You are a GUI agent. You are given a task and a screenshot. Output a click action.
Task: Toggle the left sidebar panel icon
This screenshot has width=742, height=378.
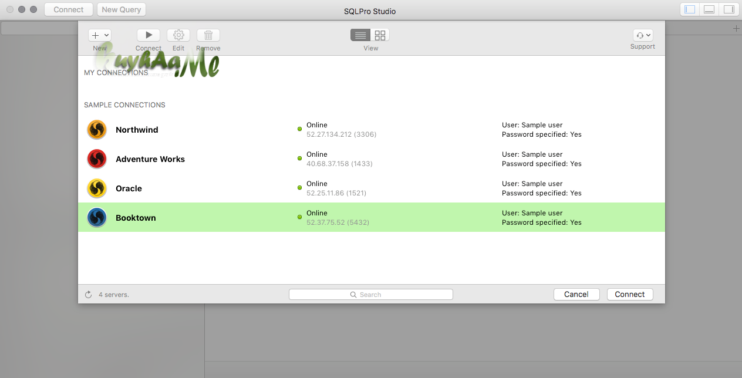(690, 9)
